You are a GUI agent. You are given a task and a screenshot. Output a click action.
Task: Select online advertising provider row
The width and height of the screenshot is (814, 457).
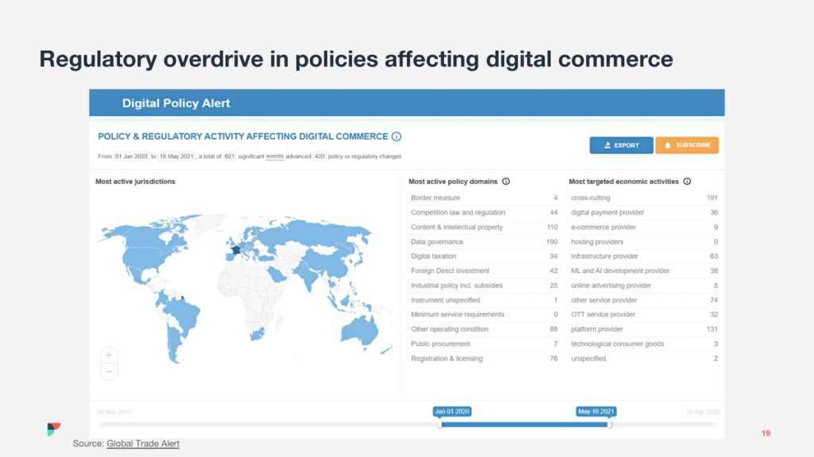tap(644, 286)
